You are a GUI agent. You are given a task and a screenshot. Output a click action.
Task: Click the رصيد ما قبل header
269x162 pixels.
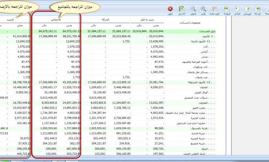coord(147,20)
